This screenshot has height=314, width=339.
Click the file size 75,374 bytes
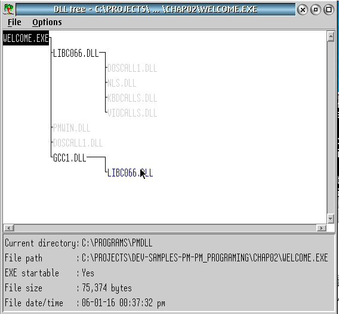point(107,288)
